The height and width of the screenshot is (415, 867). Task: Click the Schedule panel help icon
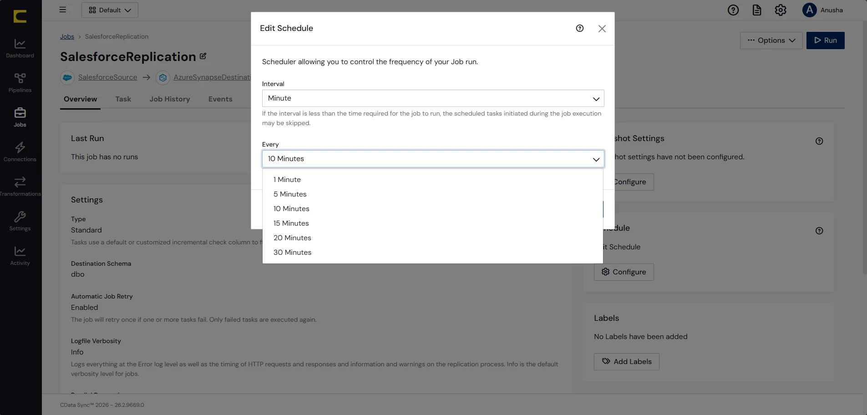click(819, 231)
